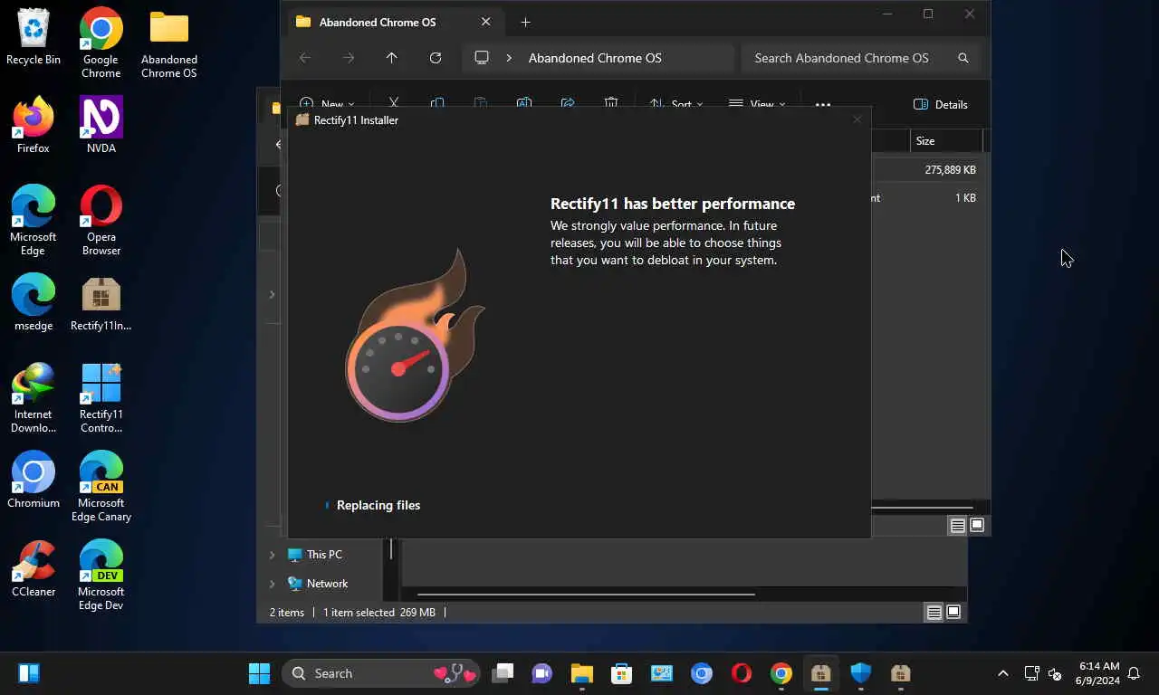Expand the This PC tree node
The width and height of the screenshot is (1159, 695).
click(x=272, y=555)
